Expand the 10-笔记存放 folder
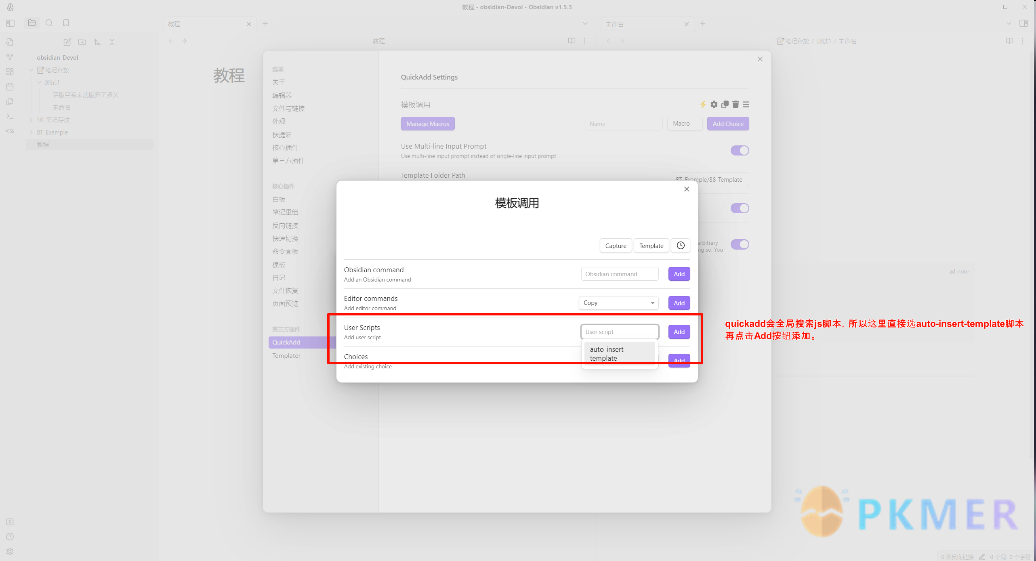Viewport: 1036px width, 561px height. click(31, 120)
